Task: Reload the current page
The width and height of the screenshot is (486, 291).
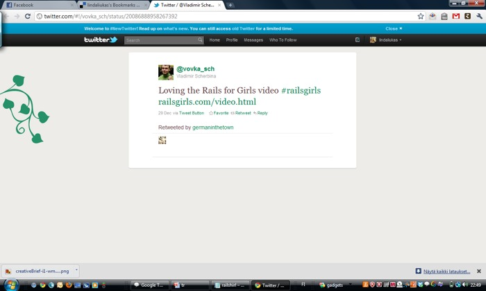Action: pos(28,16)
